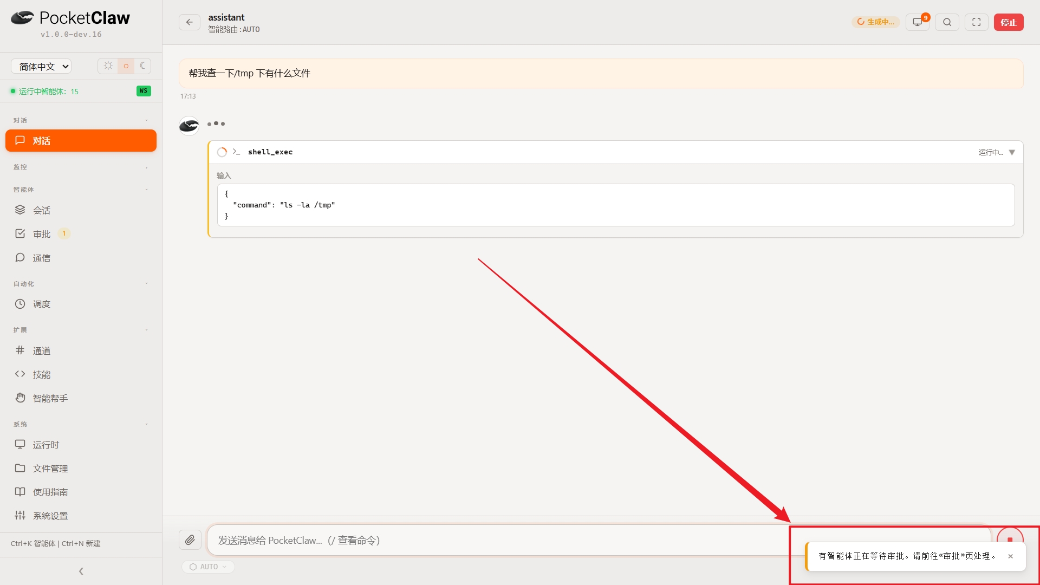
Task: Click the red 停止 button
Action: click(x=1009, y=22)
